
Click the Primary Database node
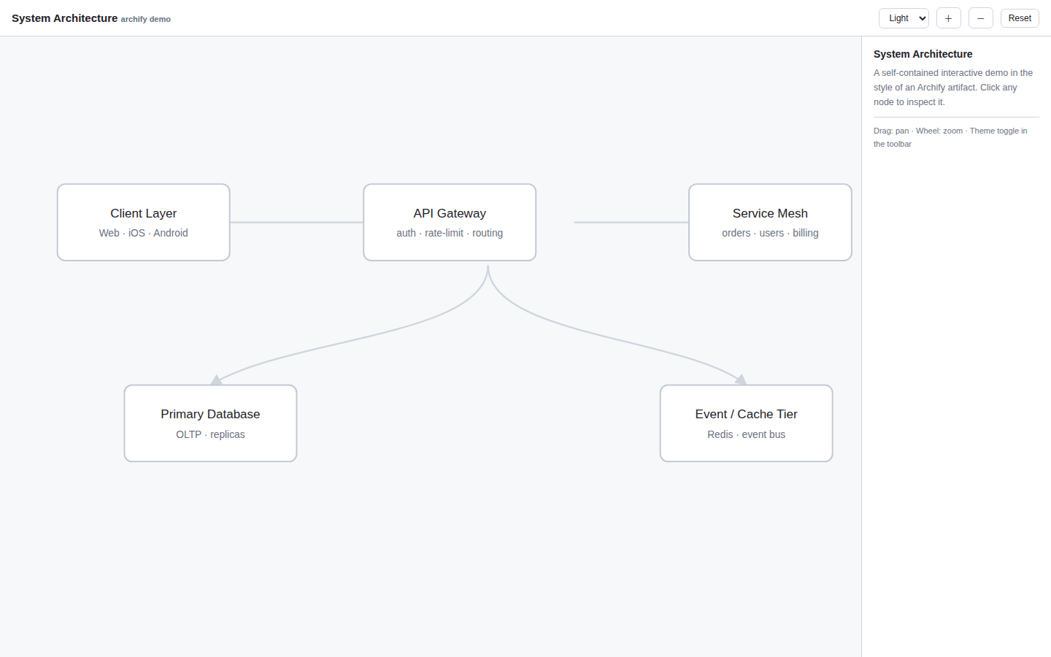tap(210, 423)
